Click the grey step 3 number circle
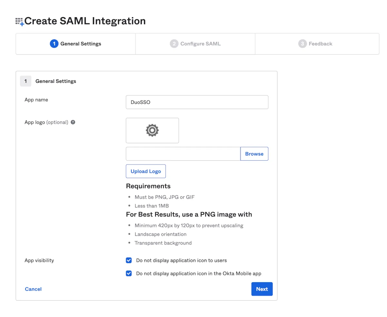The image size is (387, 317). (x=302, y=44)
